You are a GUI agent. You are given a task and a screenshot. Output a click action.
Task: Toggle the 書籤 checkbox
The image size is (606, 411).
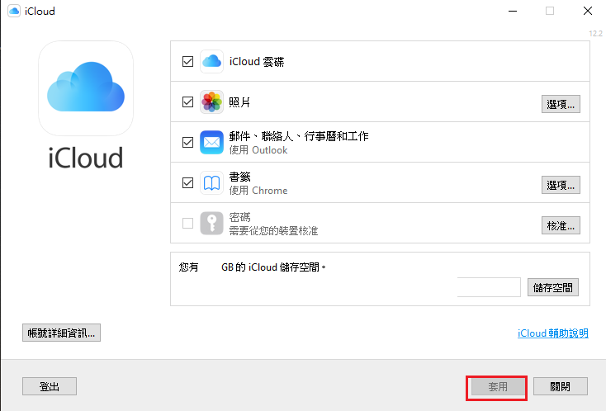pos(188,182)
